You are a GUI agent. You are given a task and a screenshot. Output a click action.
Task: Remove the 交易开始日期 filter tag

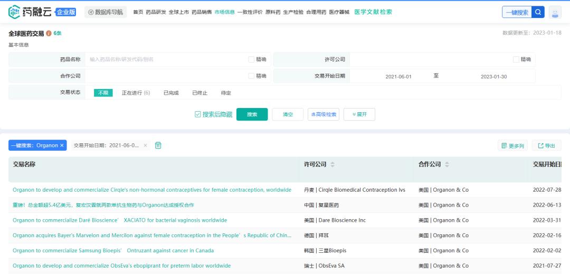pos(145,145)
